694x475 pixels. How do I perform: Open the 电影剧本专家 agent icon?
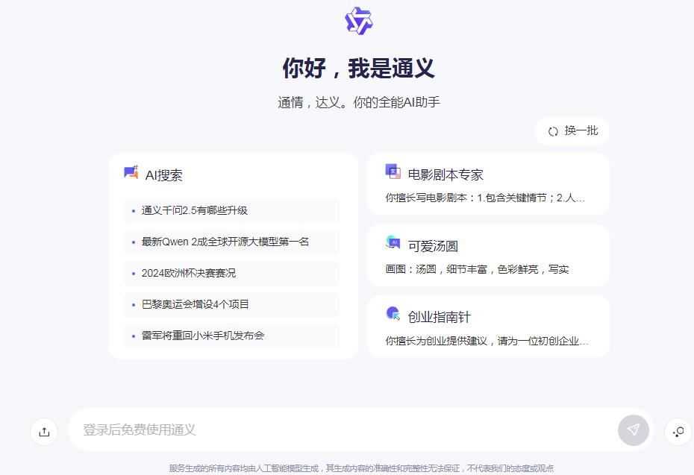click(393, 172)
